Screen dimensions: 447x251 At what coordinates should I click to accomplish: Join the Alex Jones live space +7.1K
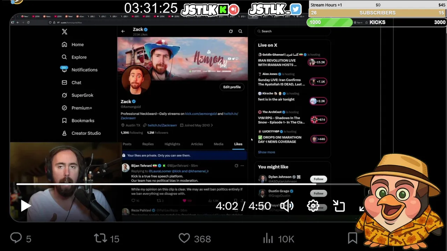click(318, 82)
